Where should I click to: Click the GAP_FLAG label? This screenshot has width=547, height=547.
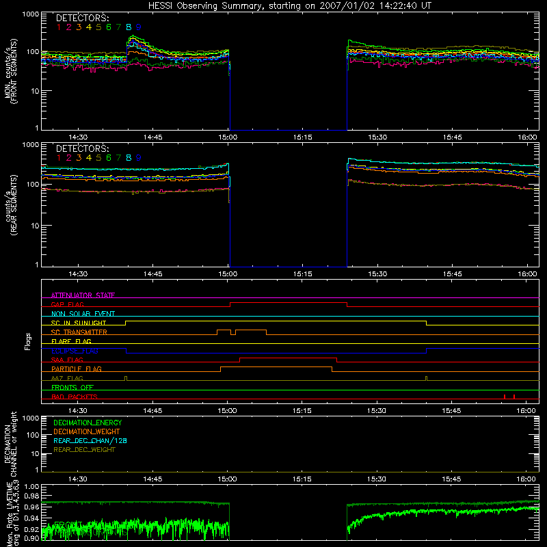[x=67, y=304]
